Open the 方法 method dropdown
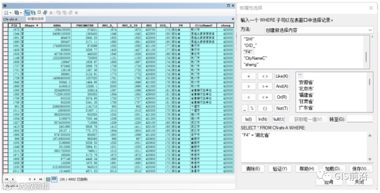 319,30
